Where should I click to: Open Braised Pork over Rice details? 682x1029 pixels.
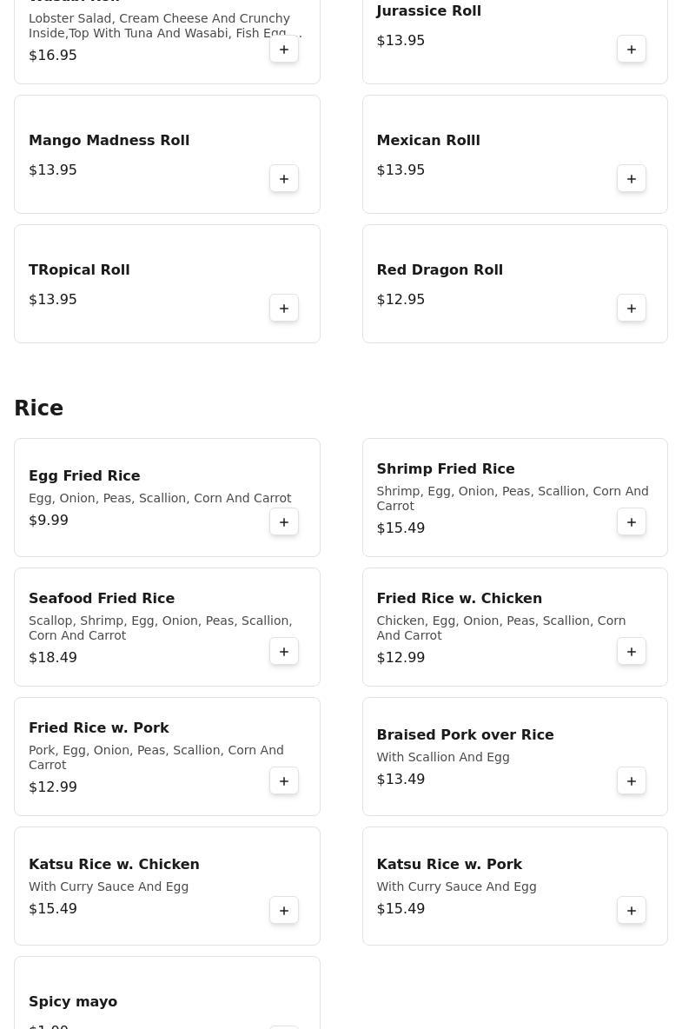(465, 734)
